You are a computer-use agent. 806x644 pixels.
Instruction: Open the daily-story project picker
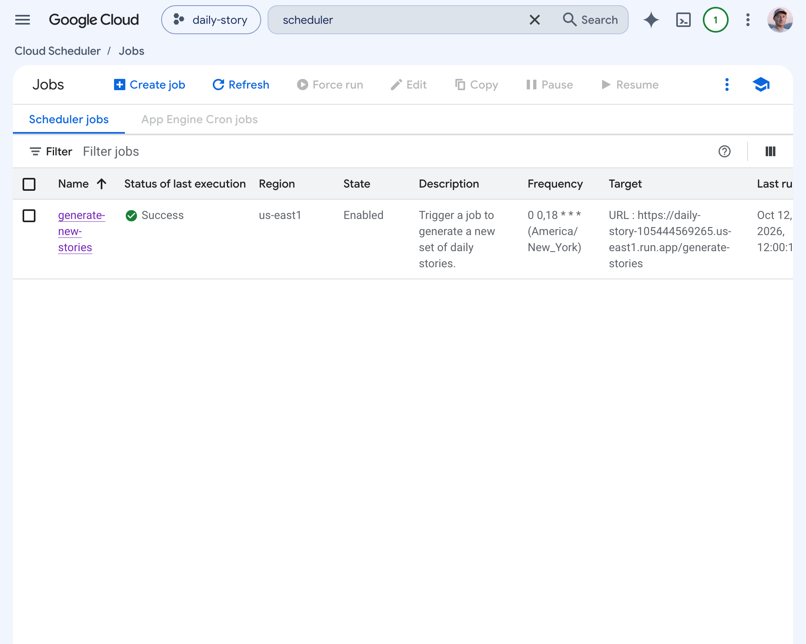[x=211, y=20]
